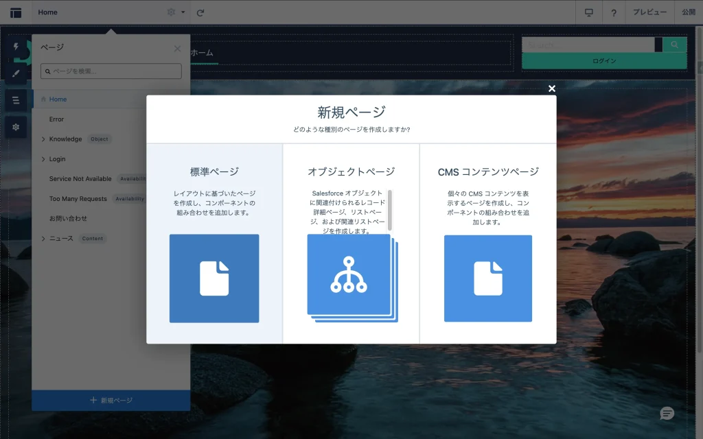Expand the Knowledge page tree item
Viewport: 703px width, 439px height.
point(43,139)
